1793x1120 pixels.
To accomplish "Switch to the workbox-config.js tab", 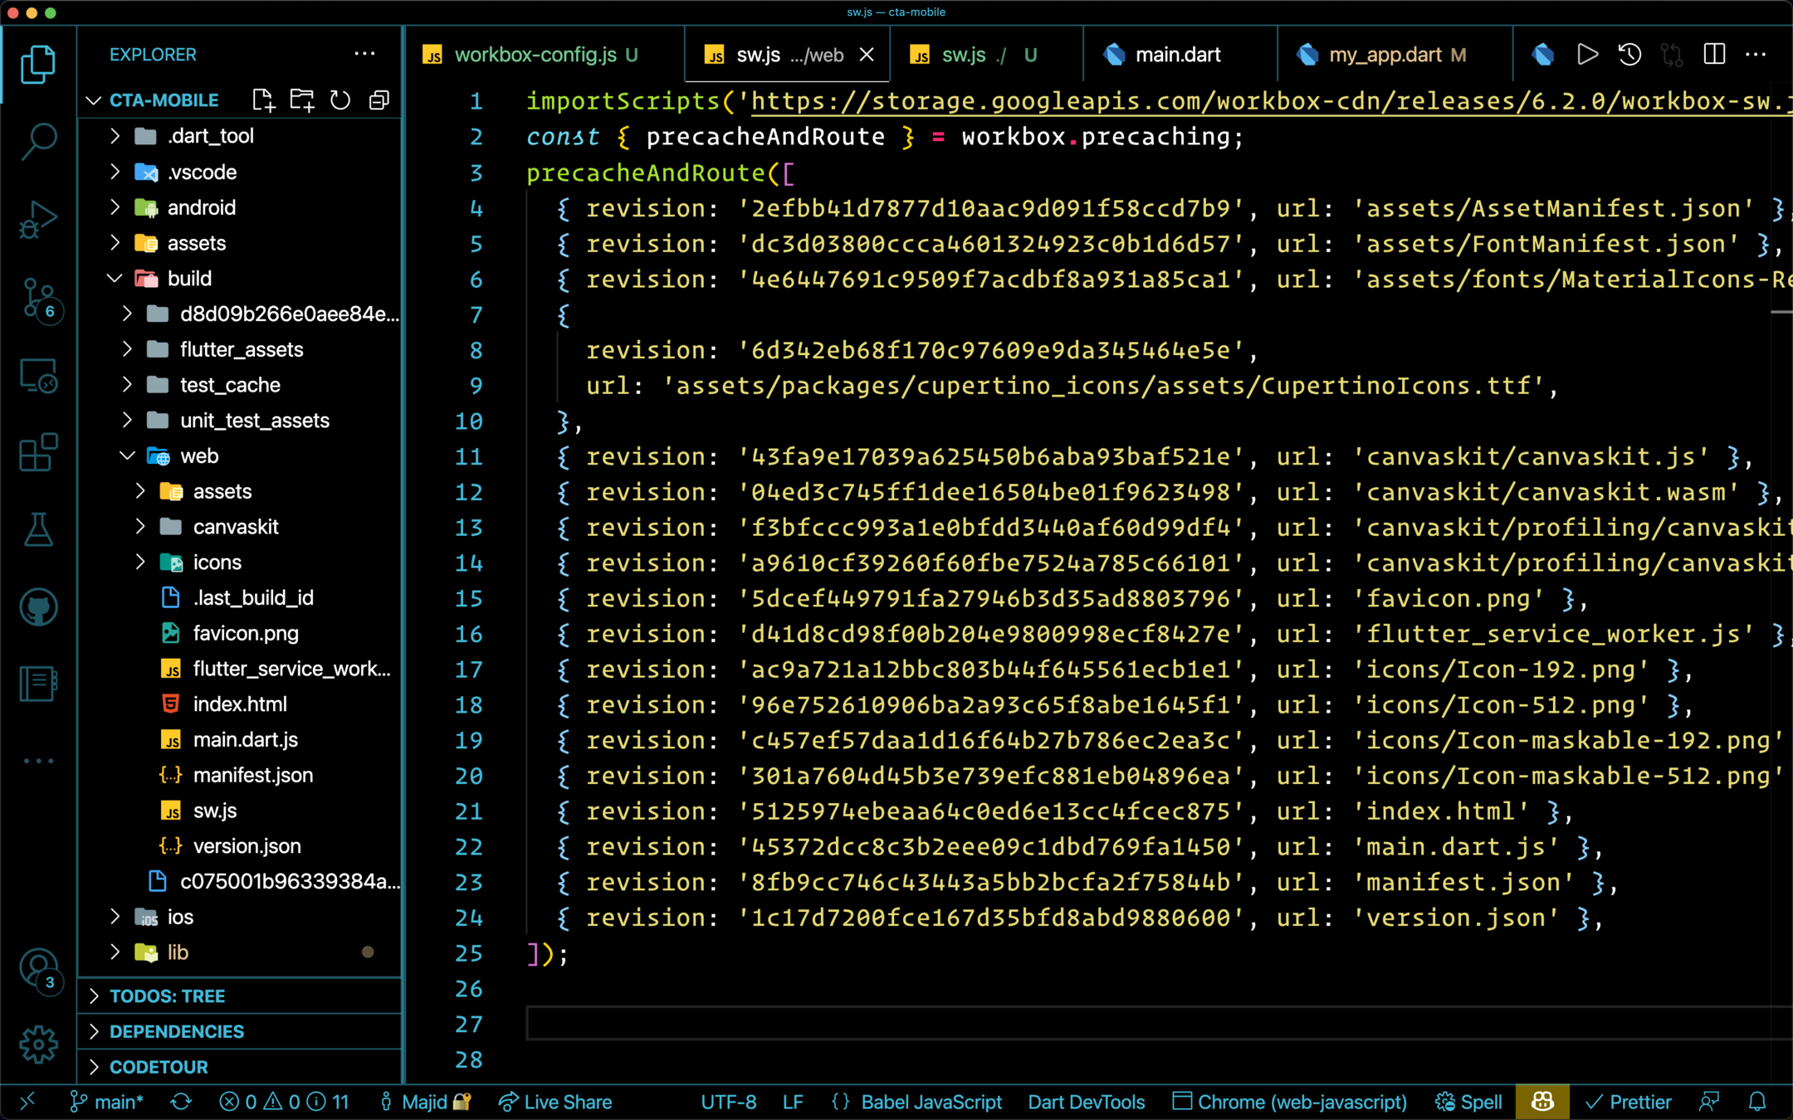I will 535,55.
